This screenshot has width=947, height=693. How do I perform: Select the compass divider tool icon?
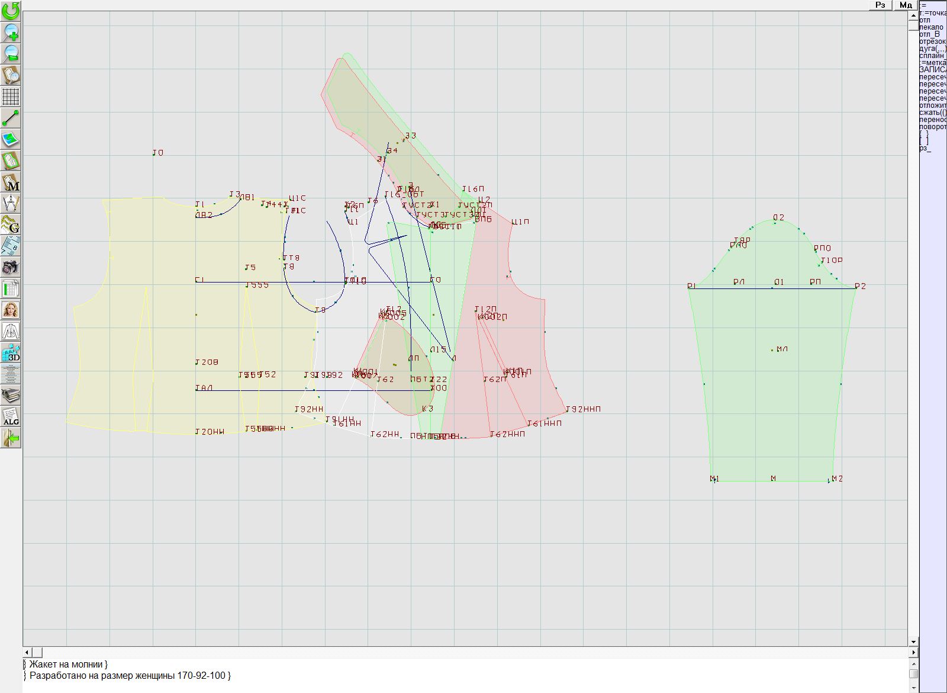(11, 204)
